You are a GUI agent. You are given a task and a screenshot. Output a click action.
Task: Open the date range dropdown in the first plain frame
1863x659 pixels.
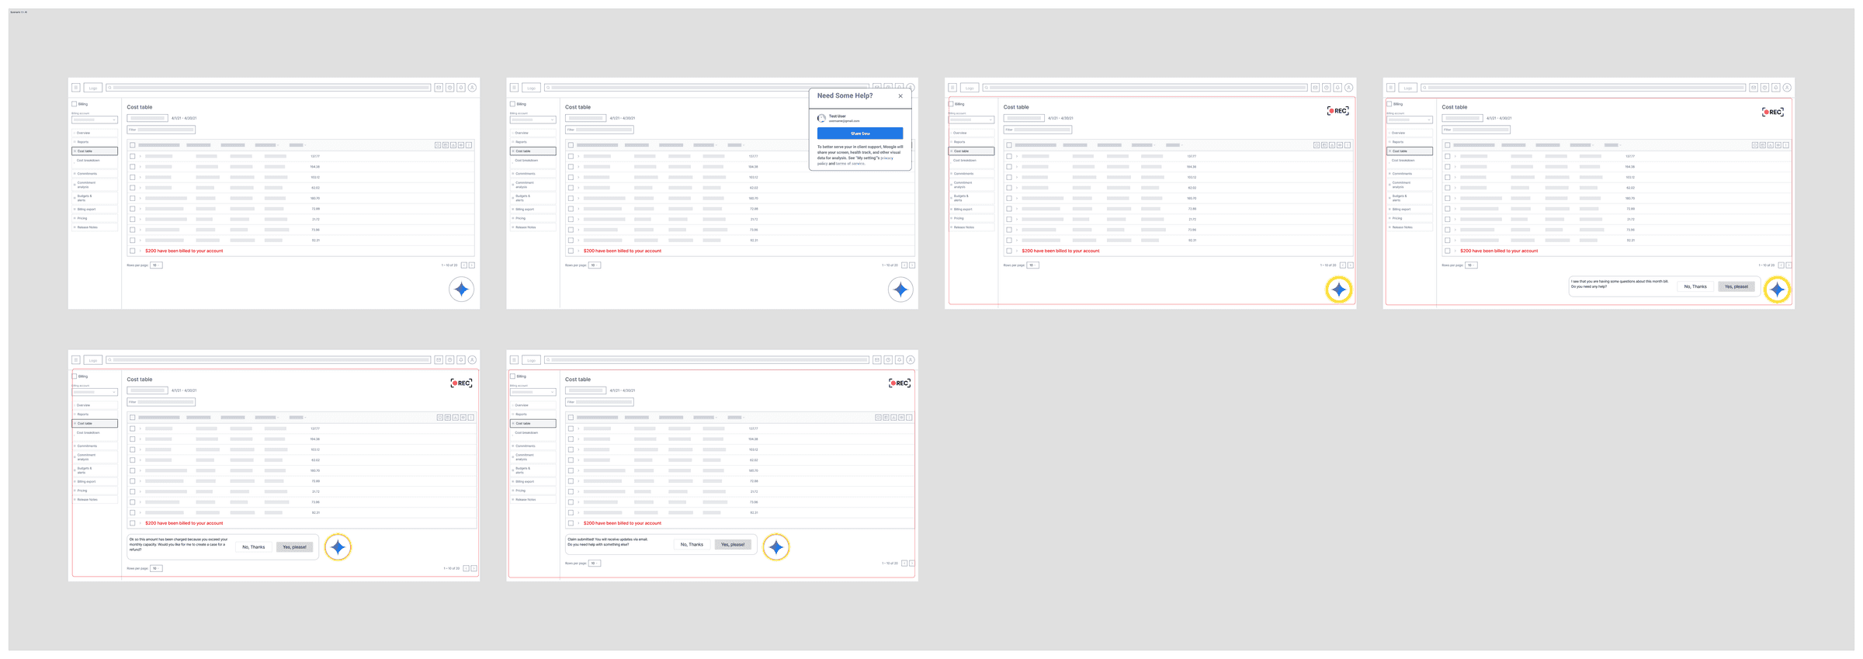point(147,119)
